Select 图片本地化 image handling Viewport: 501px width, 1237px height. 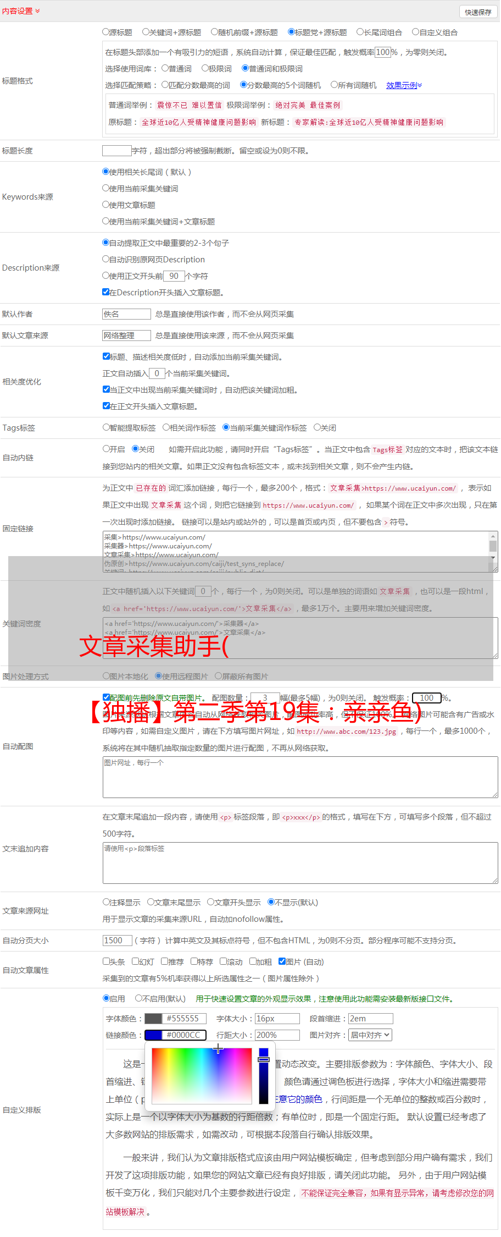coord(106,676)
